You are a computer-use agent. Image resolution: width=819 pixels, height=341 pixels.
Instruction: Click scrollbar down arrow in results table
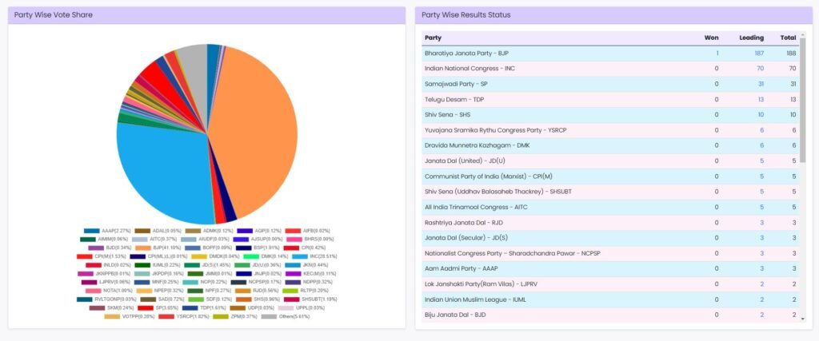[802, 319]
